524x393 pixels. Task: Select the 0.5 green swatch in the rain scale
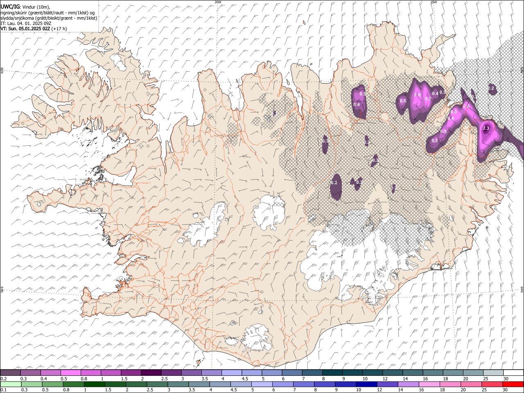coord(53,384)
